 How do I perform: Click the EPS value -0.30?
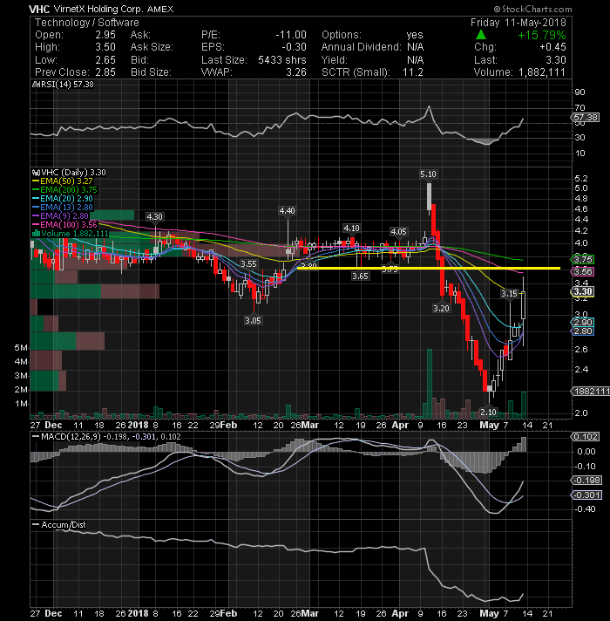coord(294,47)
